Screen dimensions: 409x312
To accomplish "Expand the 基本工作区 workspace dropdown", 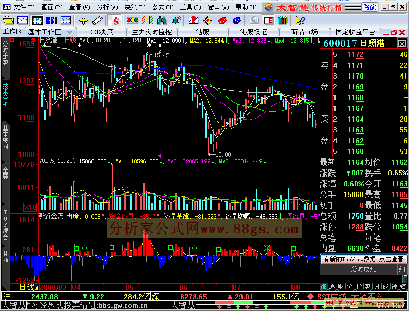I will tap(69, 32).
